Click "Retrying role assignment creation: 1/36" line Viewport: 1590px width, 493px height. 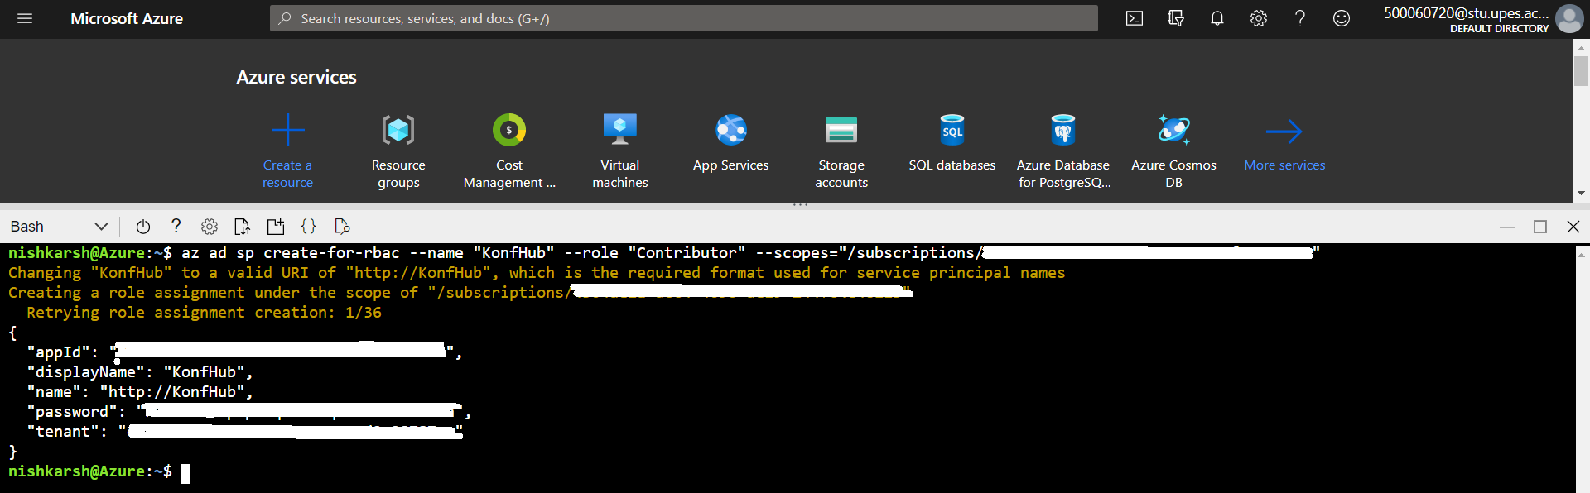(x=204, y=313)
